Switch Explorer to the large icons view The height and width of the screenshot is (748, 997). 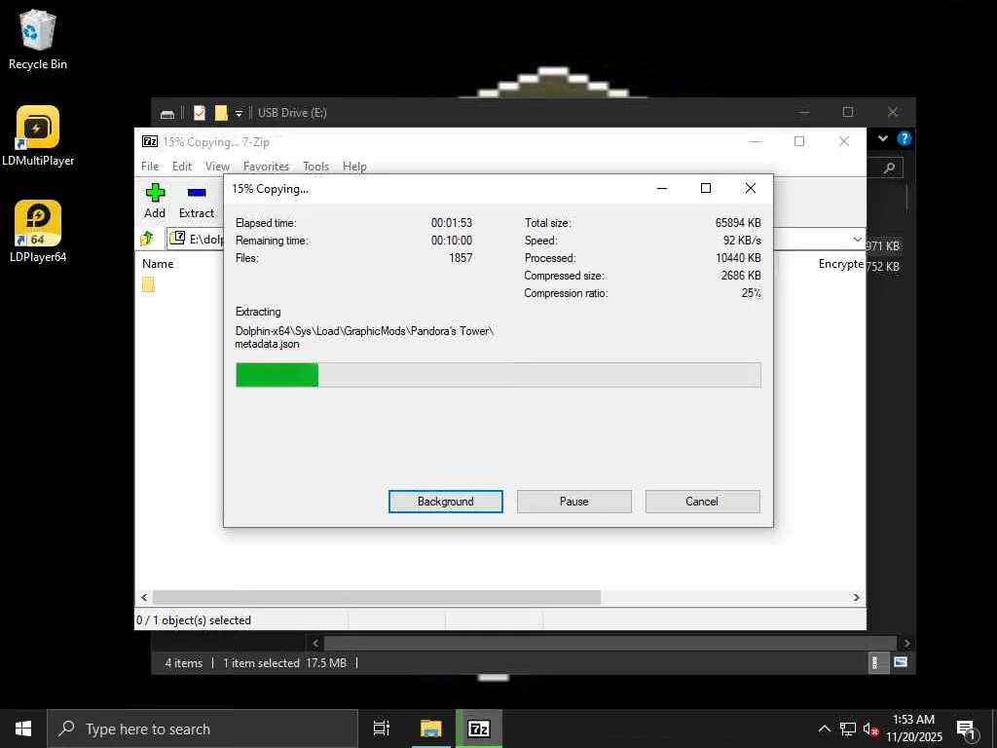[x=901, y=662]
